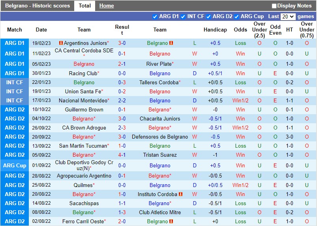Viewport: 317px width, 226px height.
Task: Click the Talleres Cordoba team link
Action: point(159,82)
